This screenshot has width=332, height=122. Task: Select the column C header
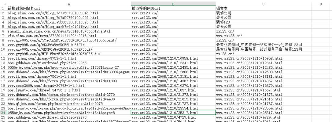pos(263,4)
